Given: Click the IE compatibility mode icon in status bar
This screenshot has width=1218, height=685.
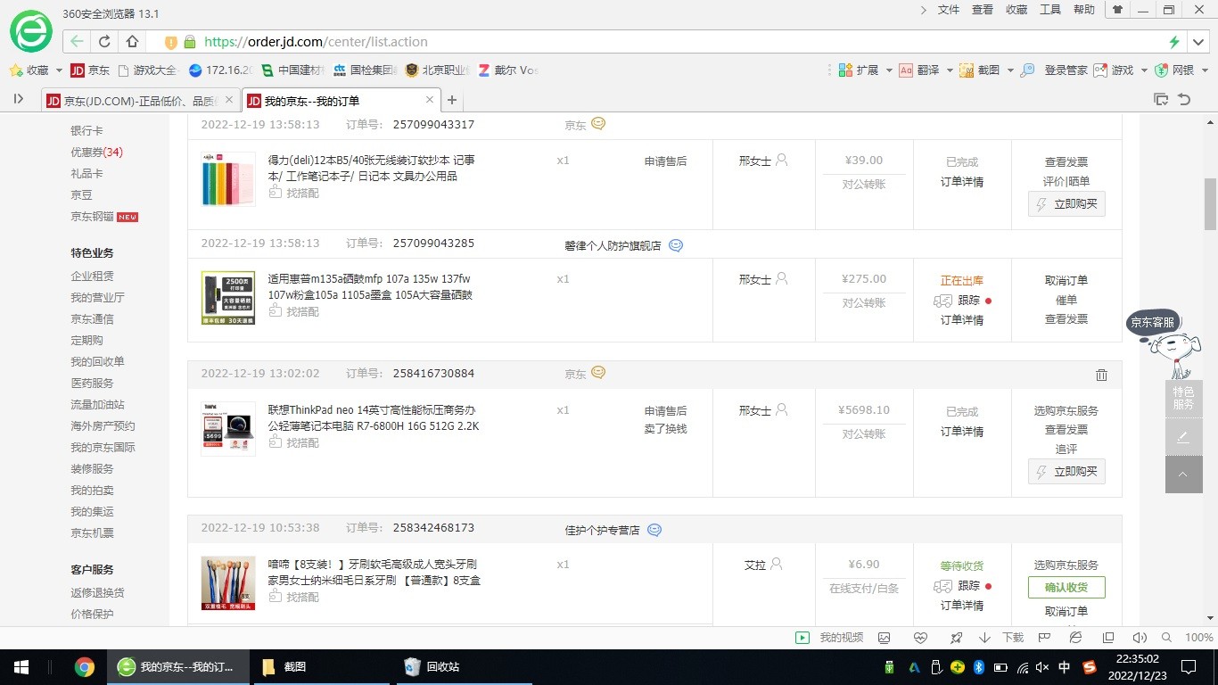Looking at the screenshot, I should point(1075,638).
